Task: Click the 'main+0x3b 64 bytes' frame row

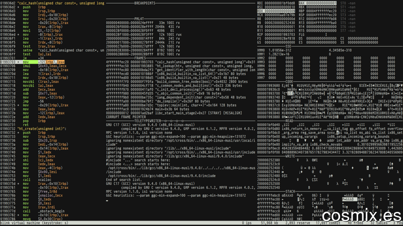Action: [x=148, y=109]
